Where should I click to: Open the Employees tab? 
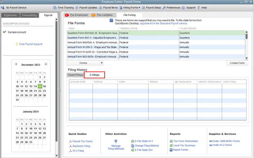(x=10, y=15)
